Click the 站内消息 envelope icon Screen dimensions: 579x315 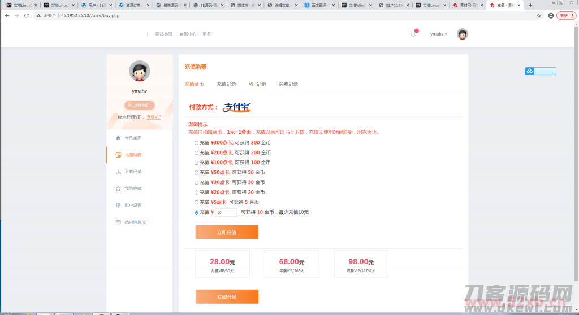point(118,222)
